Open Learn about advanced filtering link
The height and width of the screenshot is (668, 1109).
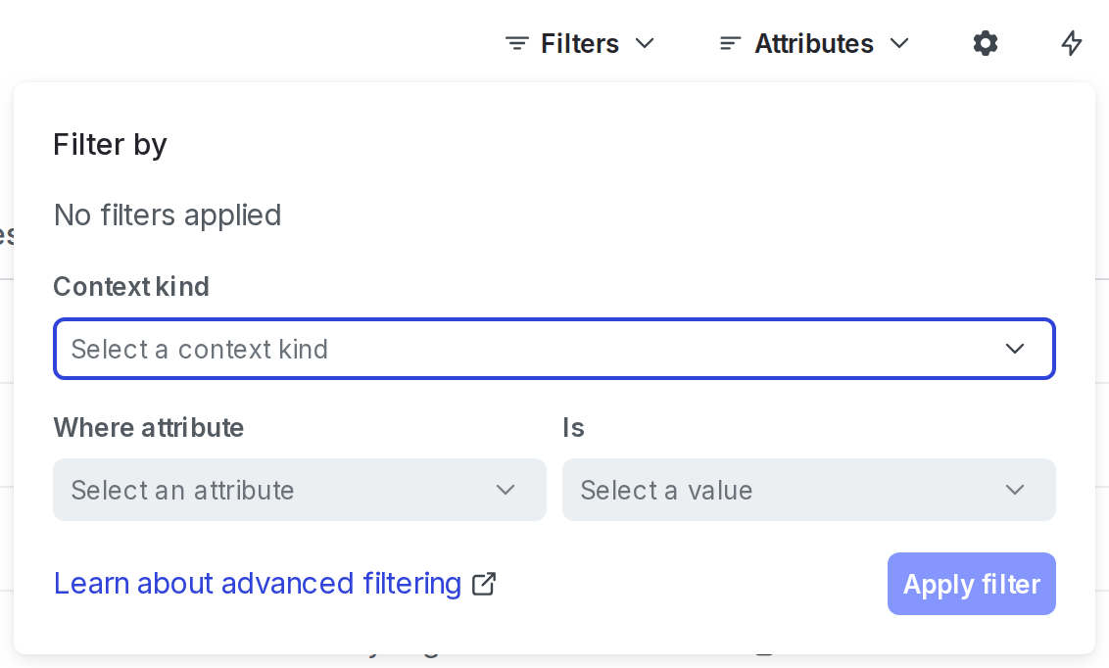click(258, 584)
